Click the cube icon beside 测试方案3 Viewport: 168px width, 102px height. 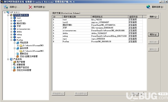click(14, 24)
